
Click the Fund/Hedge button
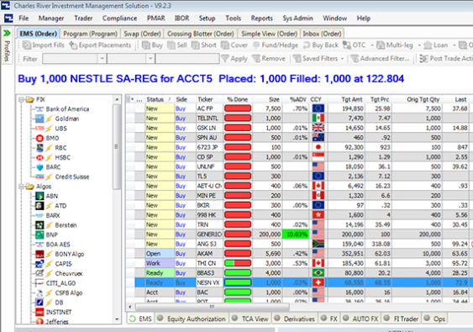[276, 45]
